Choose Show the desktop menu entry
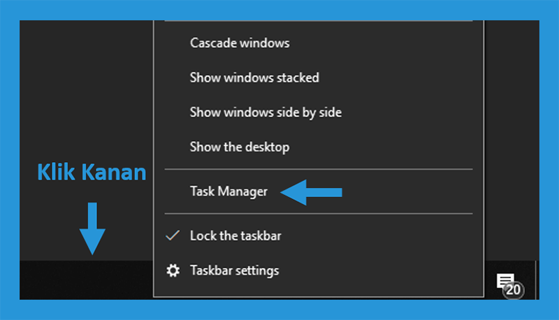559x320 pixels. pyautogui.click(x=239, y=147)
